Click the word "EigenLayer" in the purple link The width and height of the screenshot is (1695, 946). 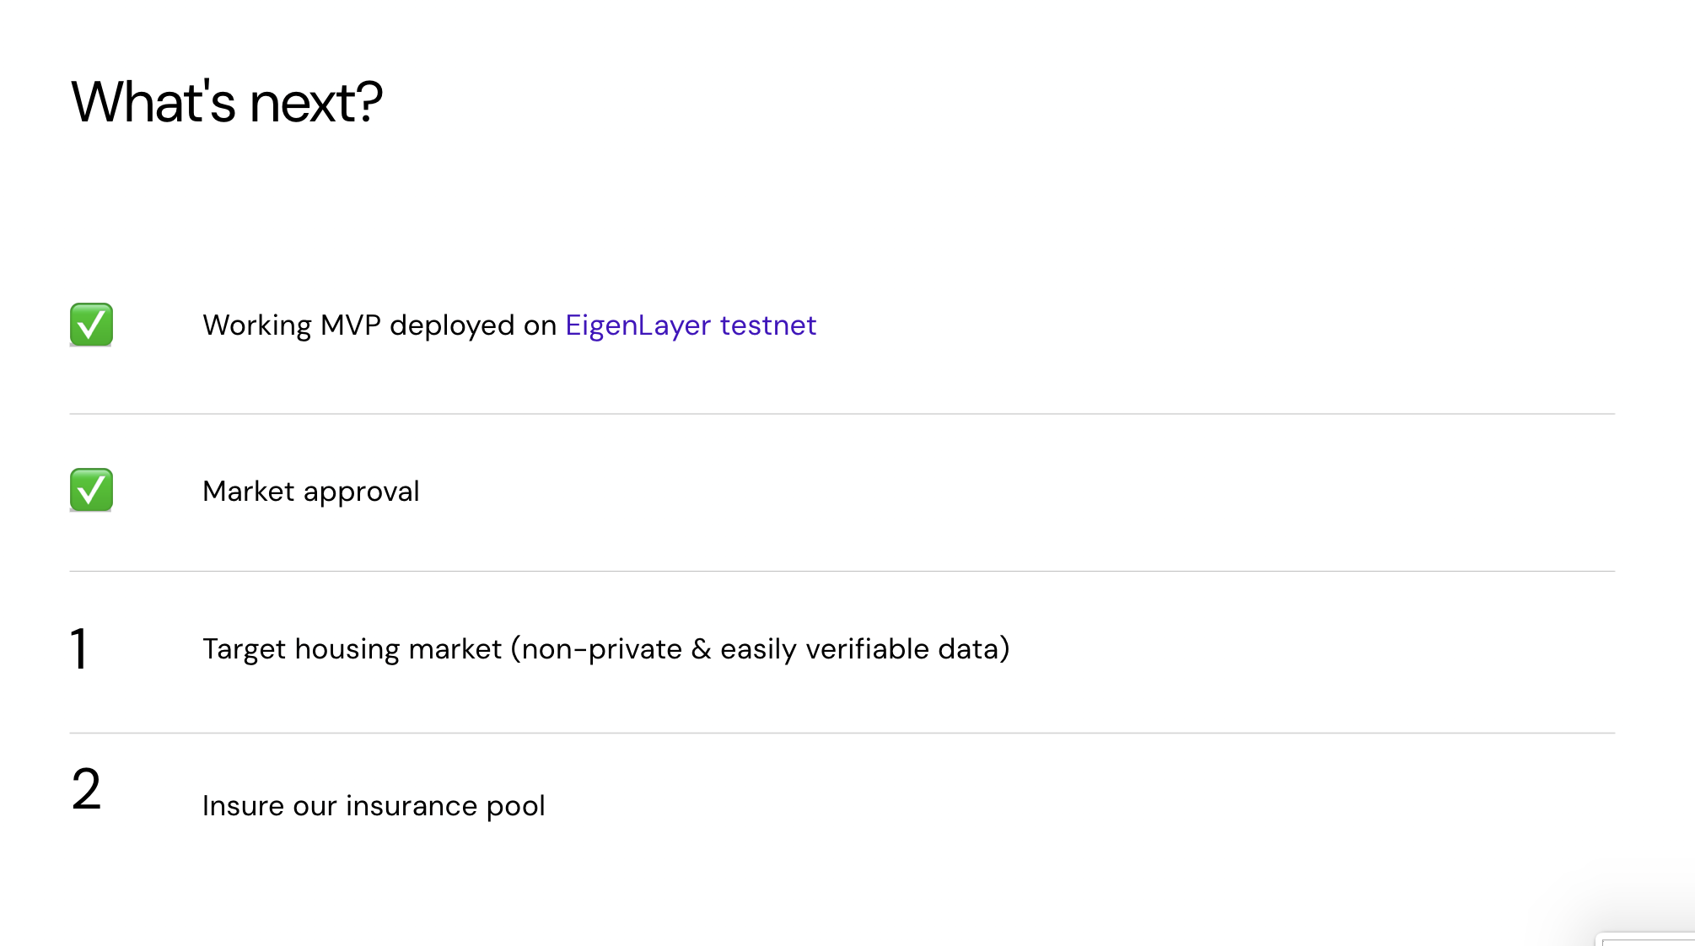pyautogui.click(x=638, y=325)
